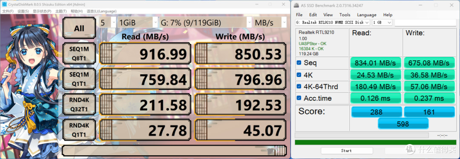The width and height of the screenshot is (460, 159).
Task: Open CrystalDiskMark 设置(S) menu
Action: click(x=23, y=11)
